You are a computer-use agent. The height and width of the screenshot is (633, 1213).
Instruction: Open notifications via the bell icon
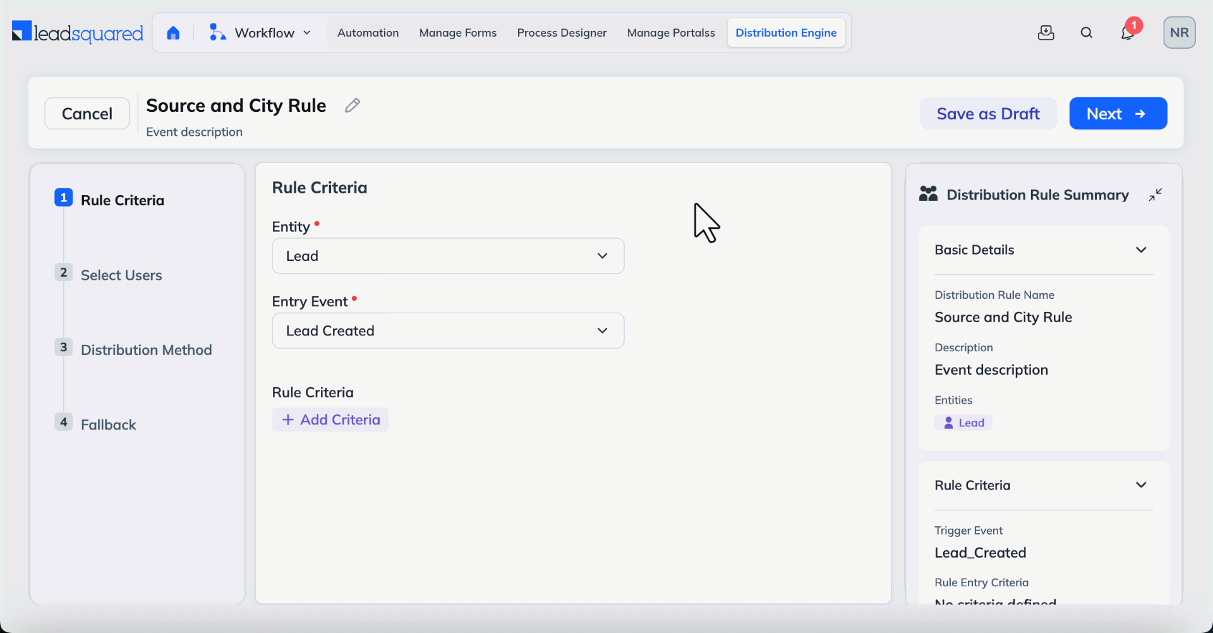point(1128,32)
